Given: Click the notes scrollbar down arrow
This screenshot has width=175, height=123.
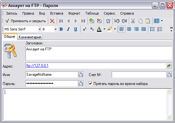Looking at the screenshot, I should [x=169, y=117].
